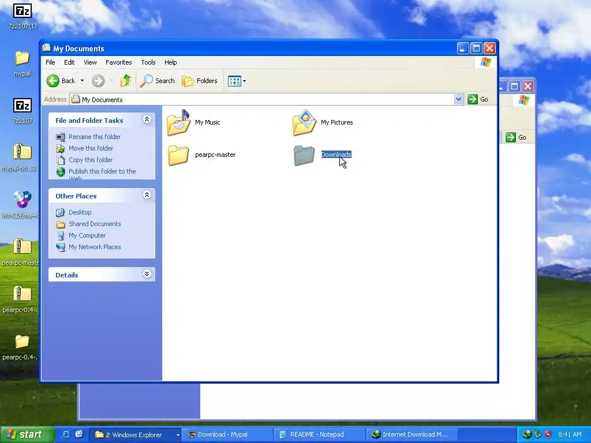Select the 7z2107(1) desktop icon
This screenshot has width=591, height=443.
(23, 12)
